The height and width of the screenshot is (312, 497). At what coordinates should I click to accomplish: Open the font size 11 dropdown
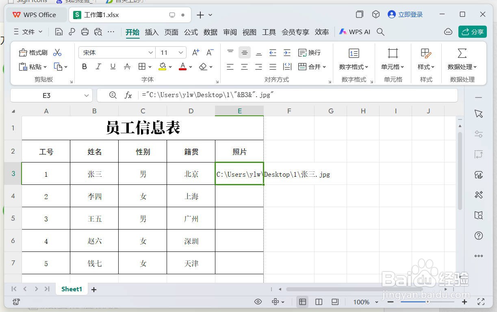tap(181, 53)
